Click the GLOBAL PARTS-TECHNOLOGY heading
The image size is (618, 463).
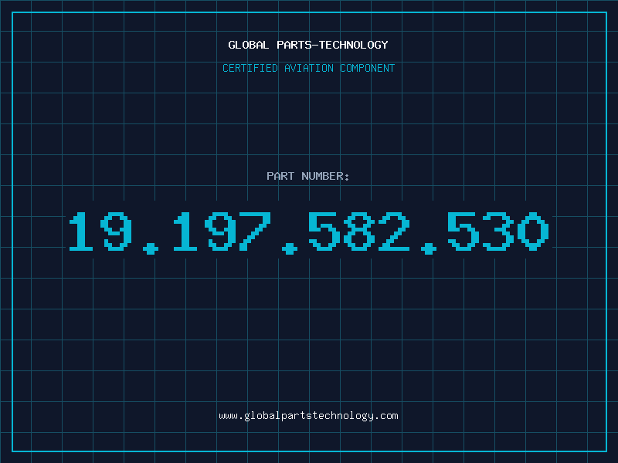tap(308, 45)
